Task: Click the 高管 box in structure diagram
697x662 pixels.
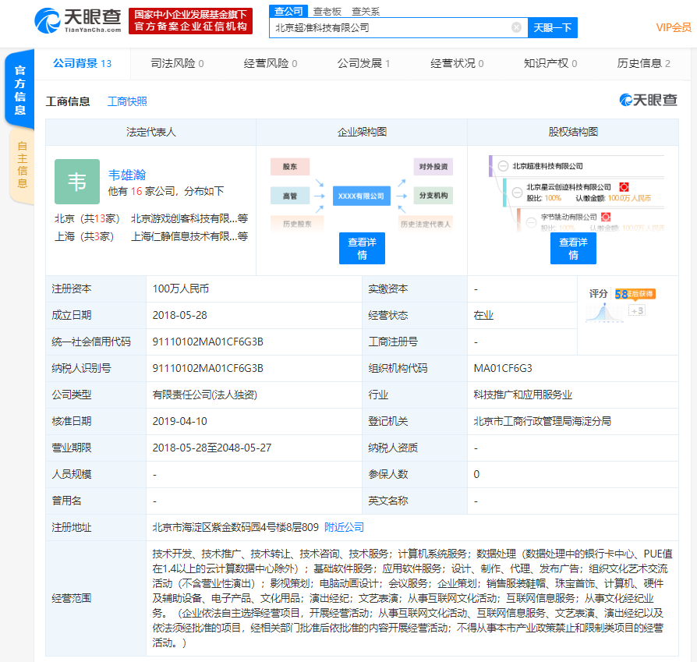Action: point(290,196)
